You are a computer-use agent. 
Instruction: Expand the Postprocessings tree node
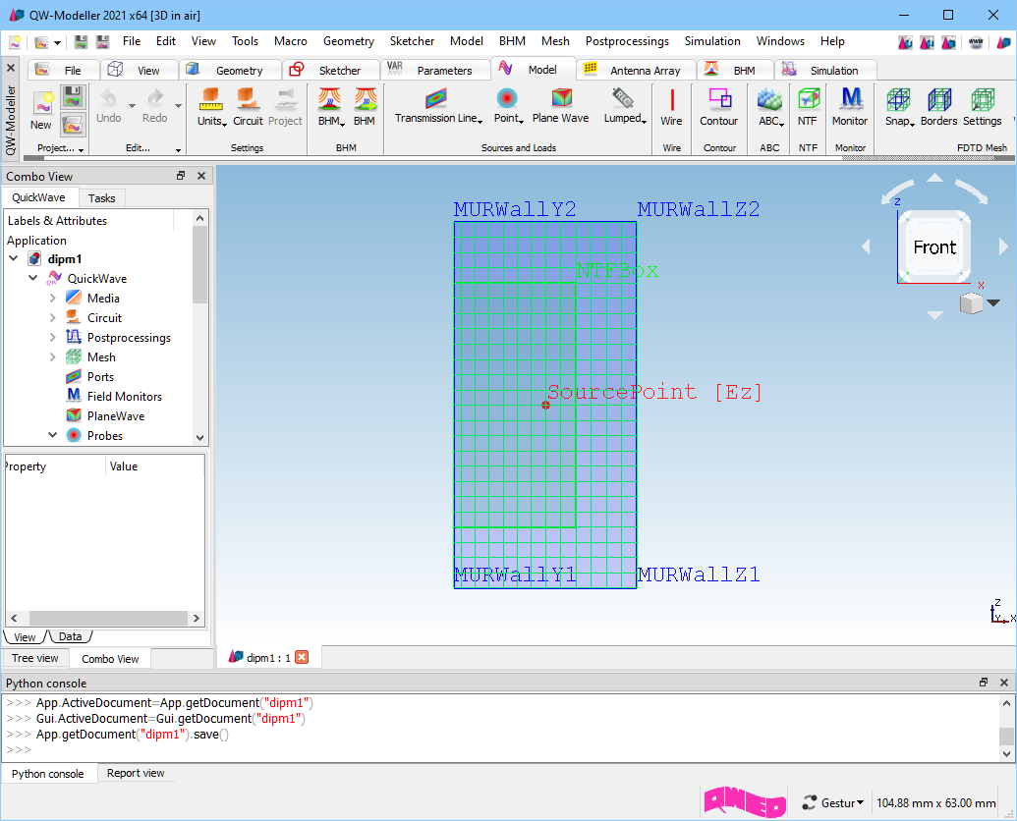point(52,337)
